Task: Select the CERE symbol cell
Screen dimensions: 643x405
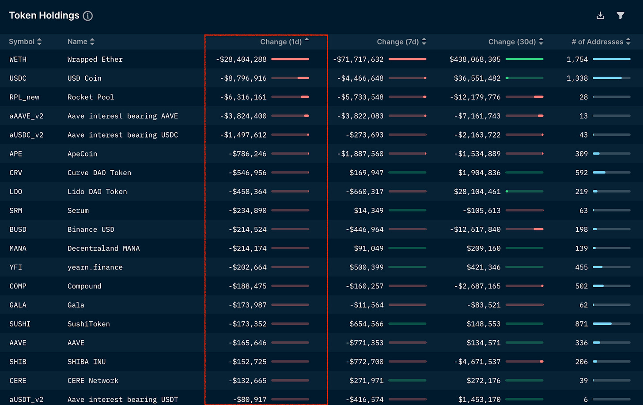Action: tap(18, 381)
